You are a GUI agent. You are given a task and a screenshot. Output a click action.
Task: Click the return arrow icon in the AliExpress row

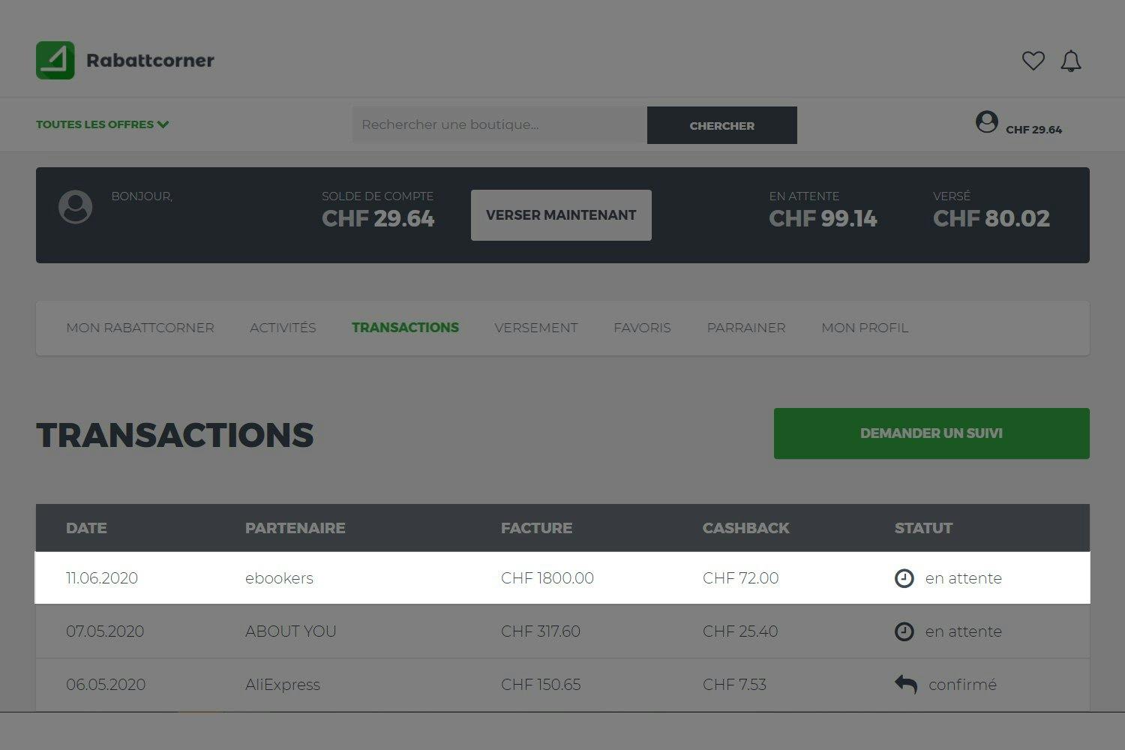(906, 684)
